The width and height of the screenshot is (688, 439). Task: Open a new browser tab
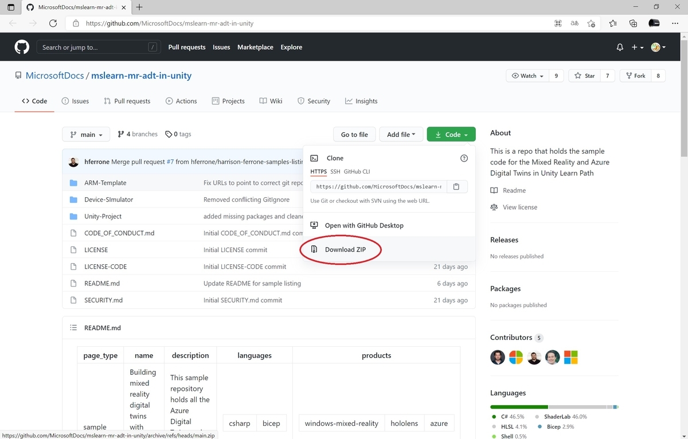click(x=139, y=7)
